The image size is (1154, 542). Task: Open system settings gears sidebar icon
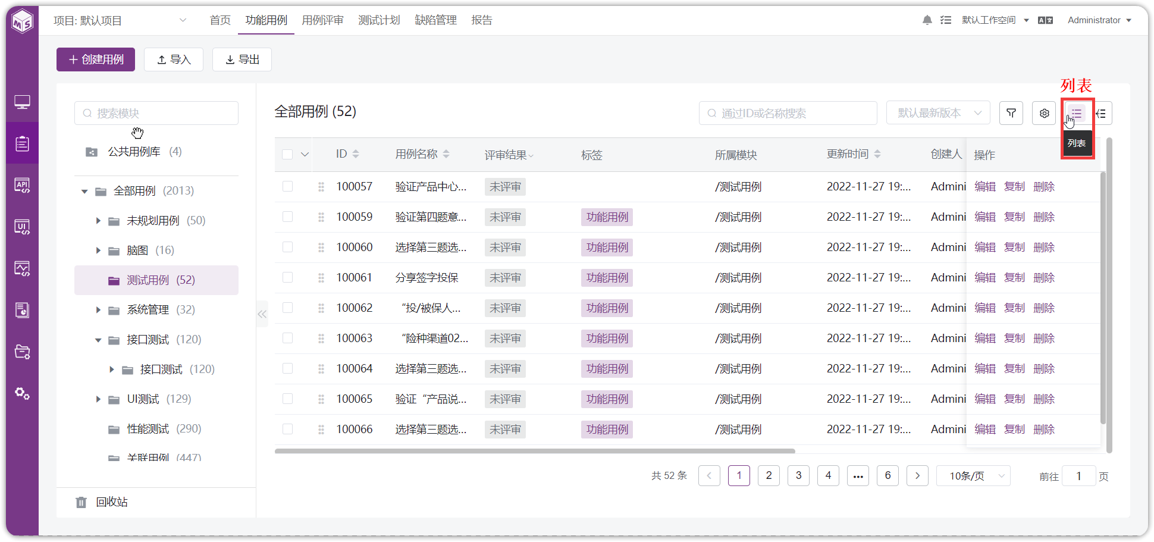tap(23, 394)
